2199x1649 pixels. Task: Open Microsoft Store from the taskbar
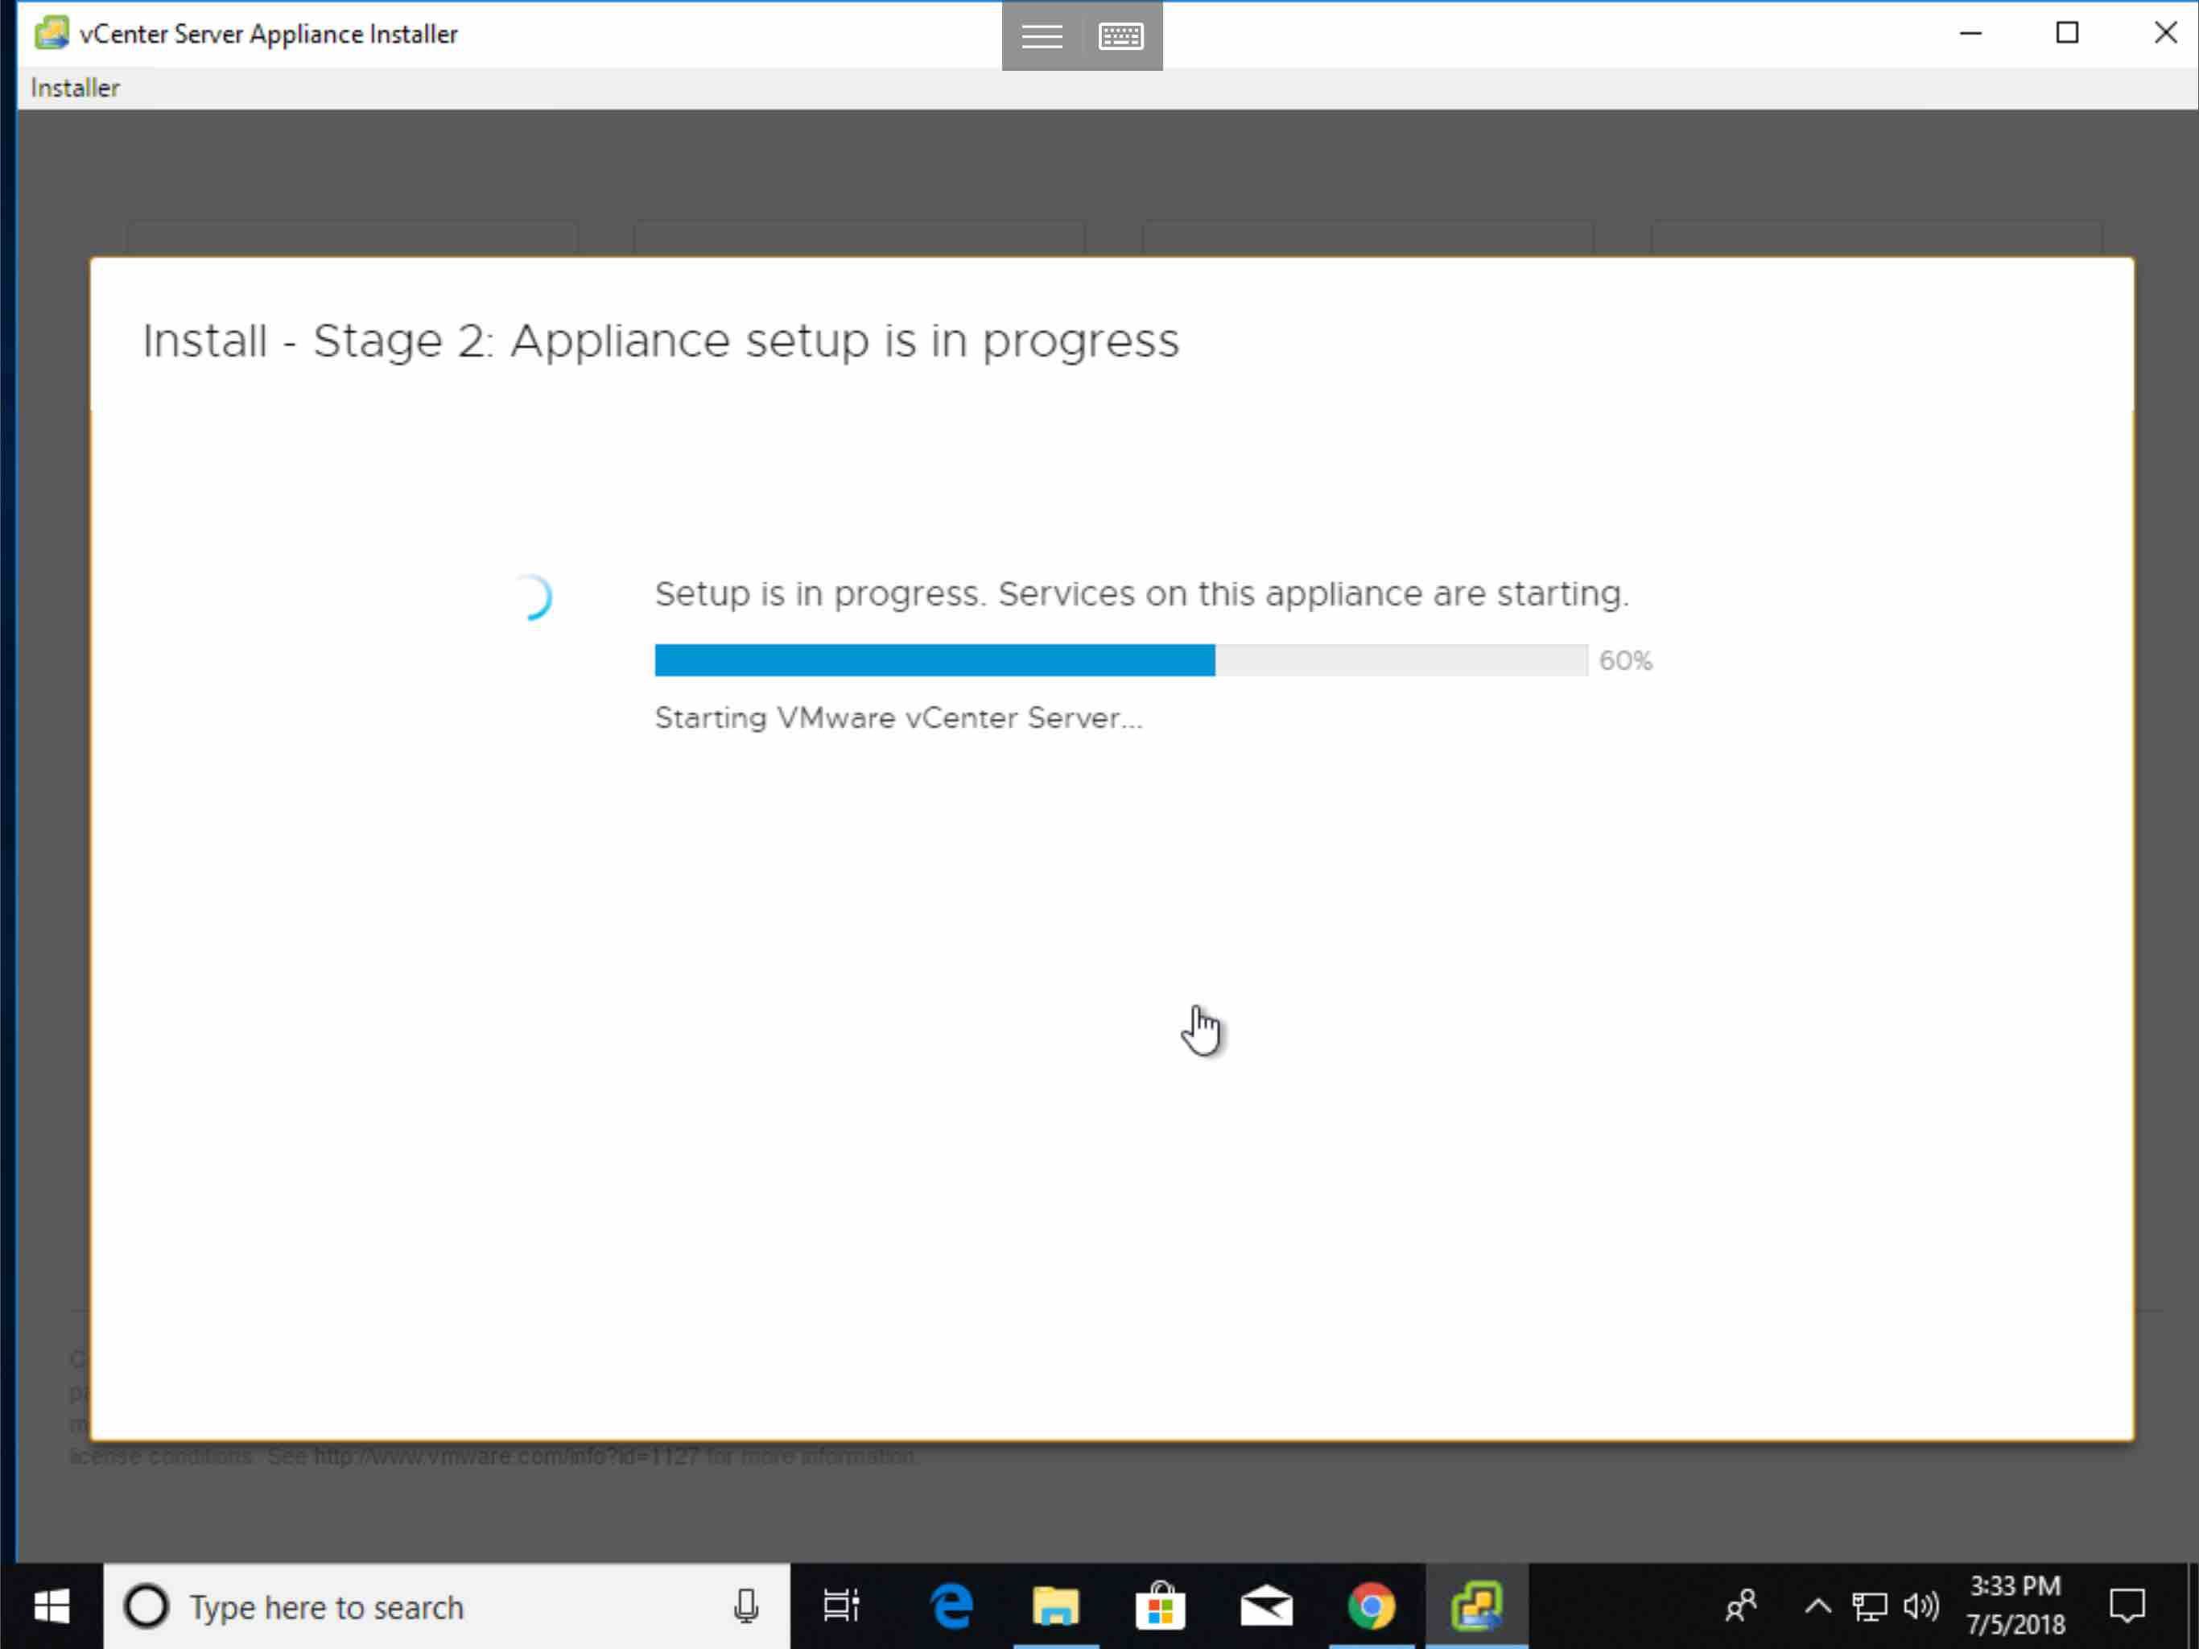[1160, 1606]
